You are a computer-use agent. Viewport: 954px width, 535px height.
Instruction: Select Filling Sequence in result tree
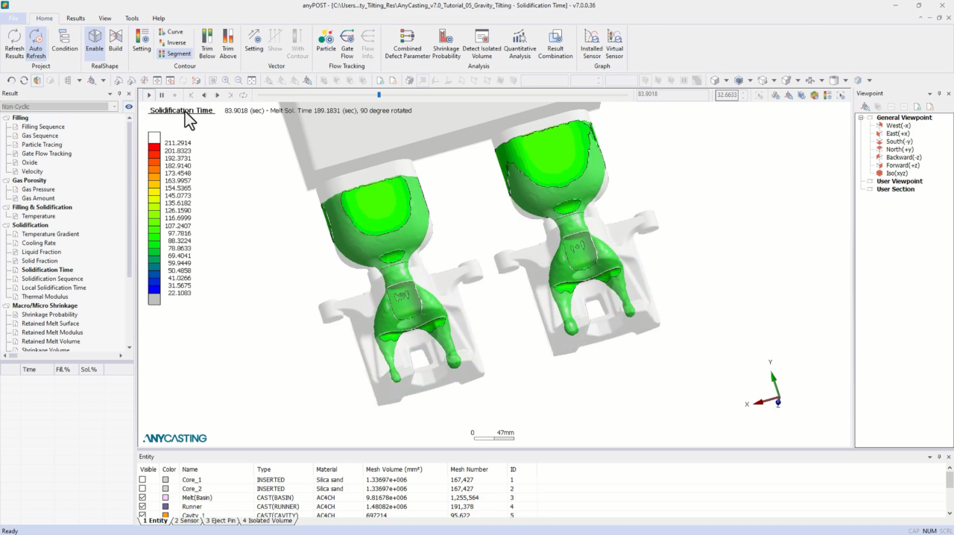click(x=43, y=127)
